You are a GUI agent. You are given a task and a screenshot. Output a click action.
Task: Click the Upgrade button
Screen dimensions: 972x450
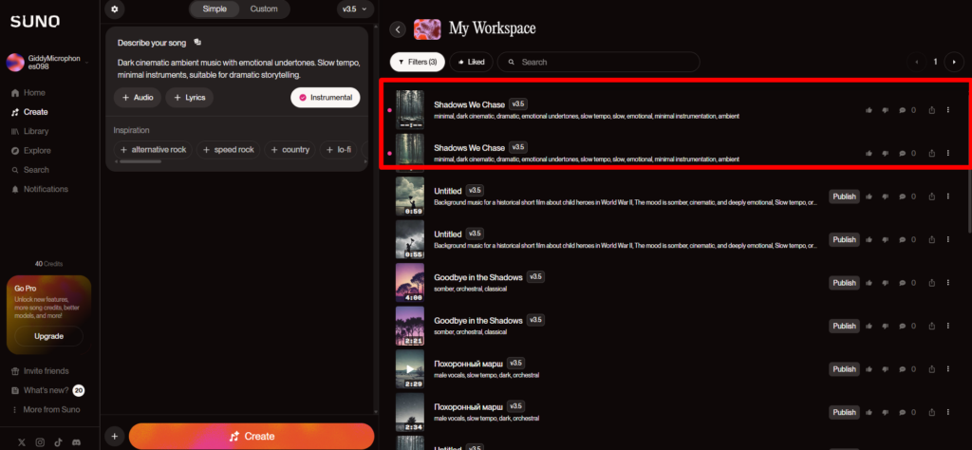click(49, 336)
